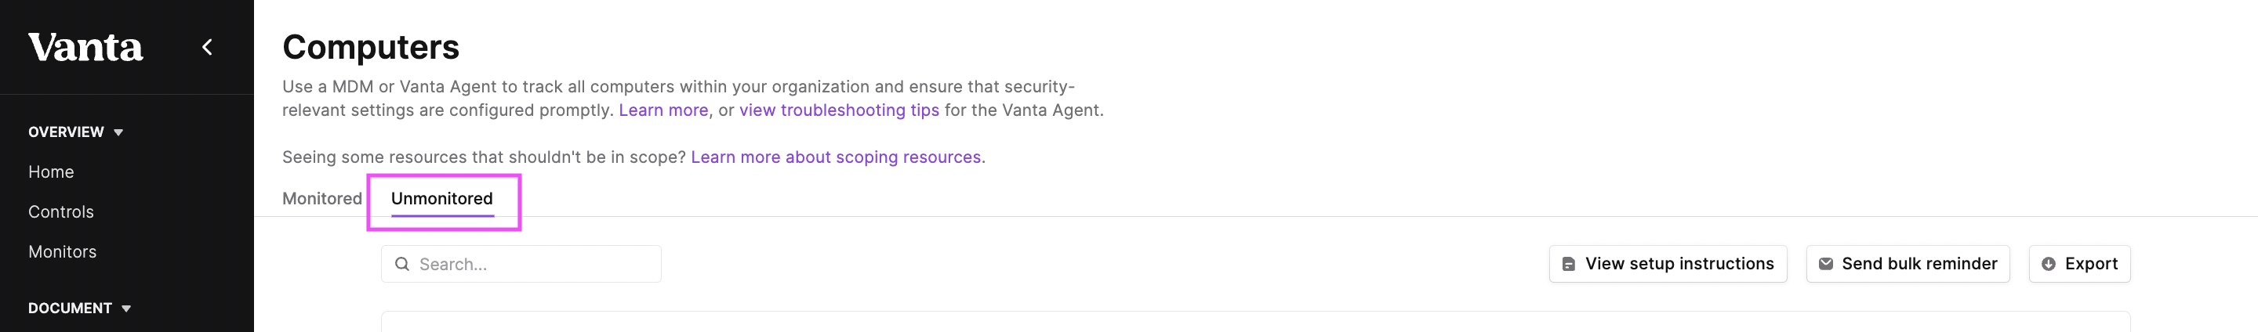Focus the Search input field

point(521,264)
